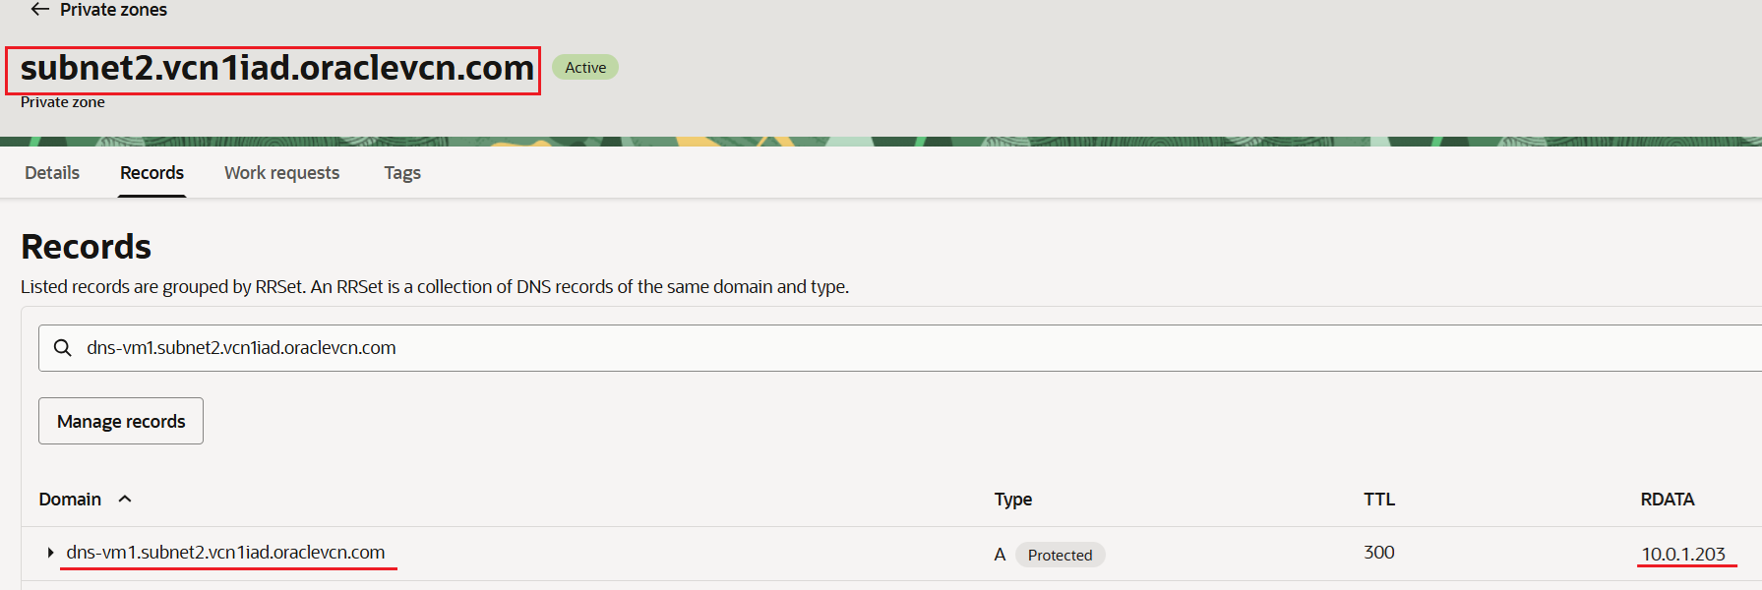This screenshot has width=1762, height=590.
Task: Switch to Work requests tab
Action: click(281, 173)
